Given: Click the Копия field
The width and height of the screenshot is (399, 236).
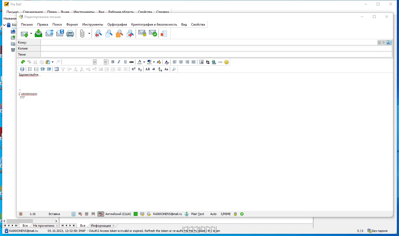Looking at the screenshot, I should pos(216,48).
